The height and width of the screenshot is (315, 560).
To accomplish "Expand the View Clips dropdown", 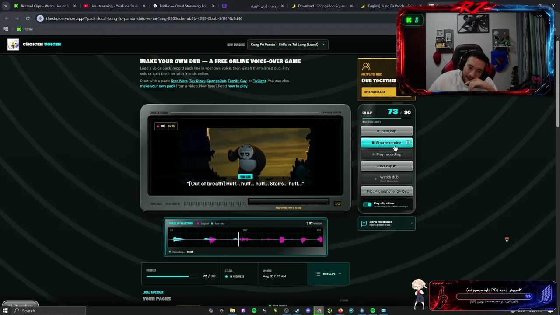I will 329,274.
